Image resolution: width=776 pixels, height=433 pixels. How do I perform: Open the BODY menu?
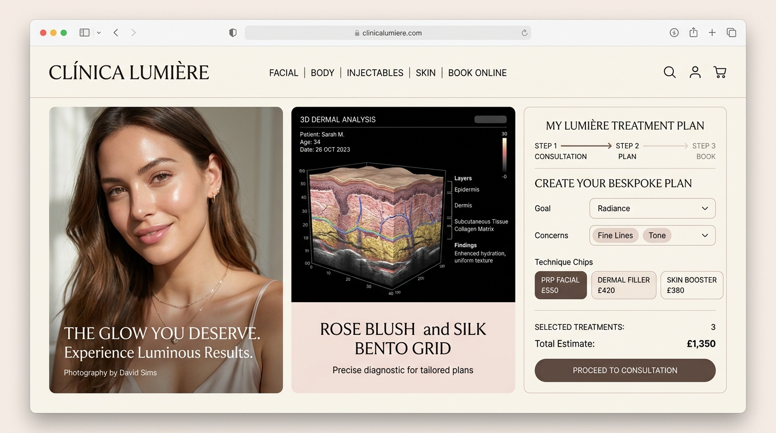point(323,73)
